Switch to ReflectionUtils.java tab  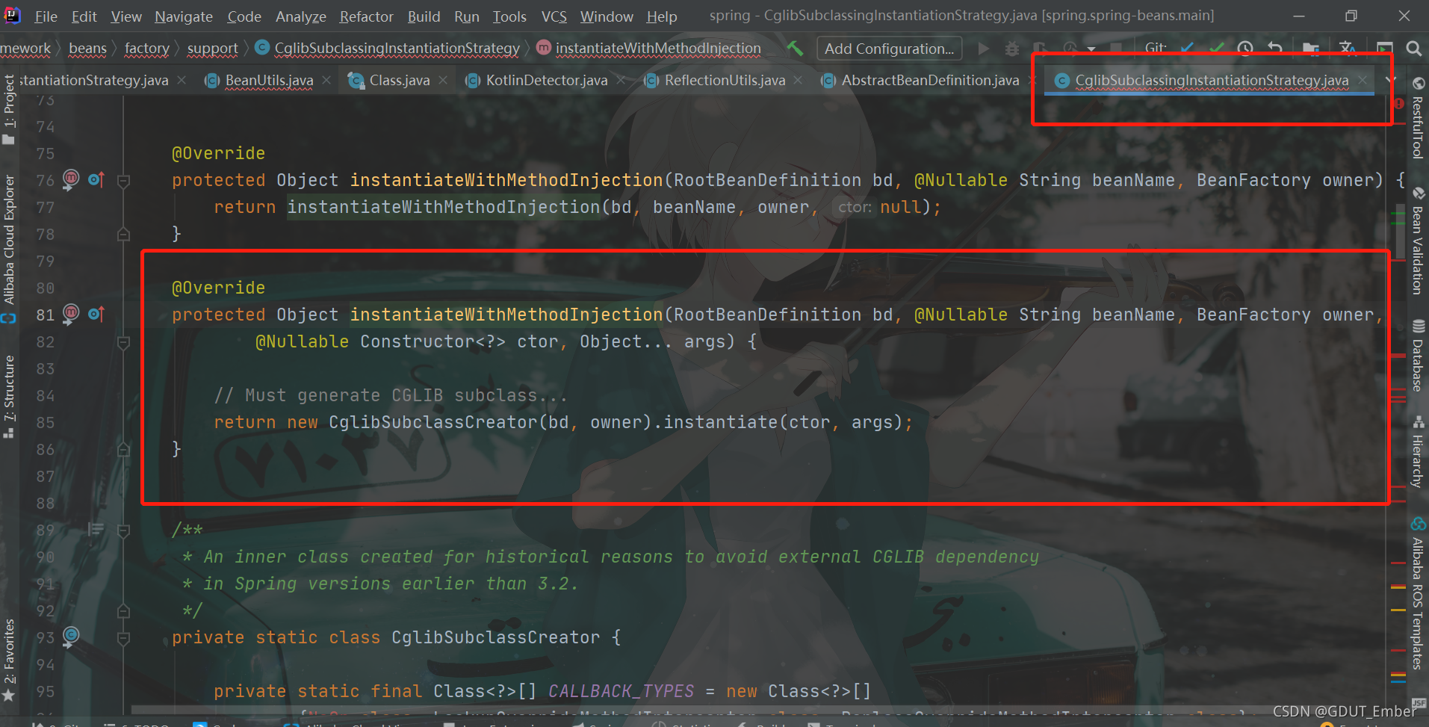[725, 80]
